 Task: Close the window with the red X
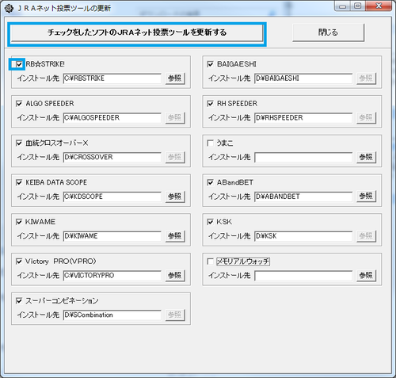pos(379,6)
